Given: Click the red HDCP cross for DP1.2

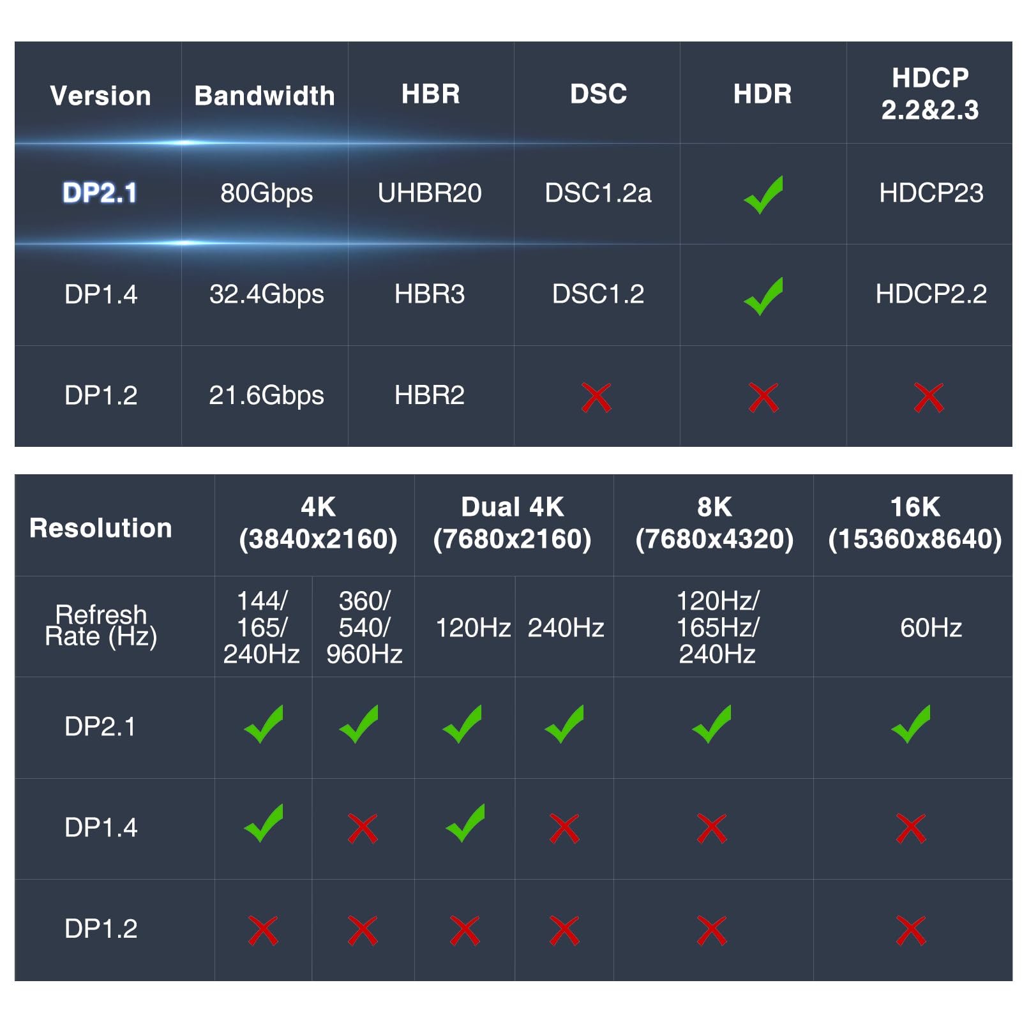Looking at the screenshot, I should [x=928, y=398].
